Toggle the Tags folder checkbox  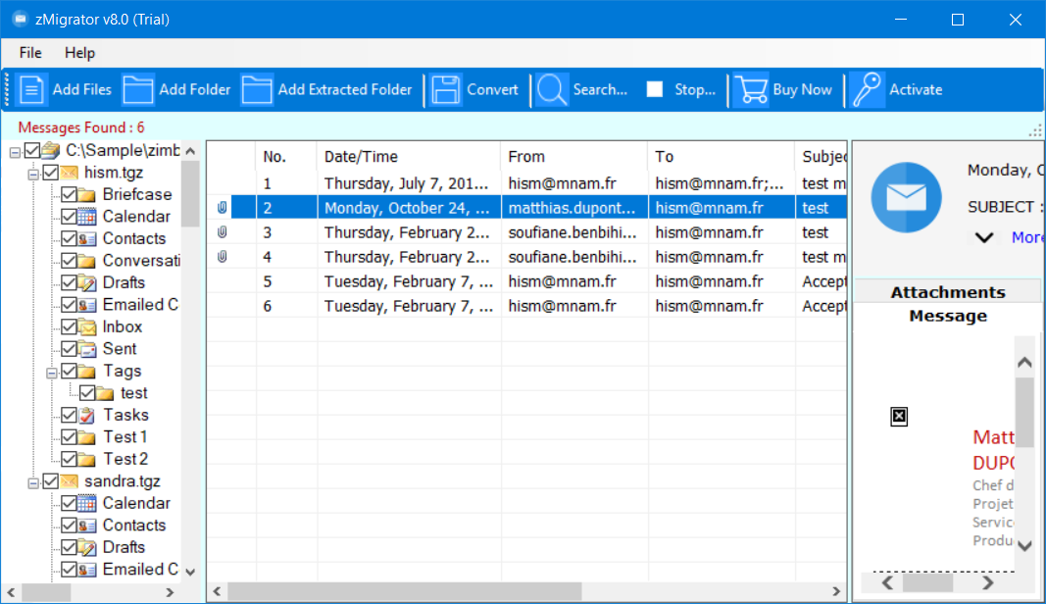coord(69,371)
